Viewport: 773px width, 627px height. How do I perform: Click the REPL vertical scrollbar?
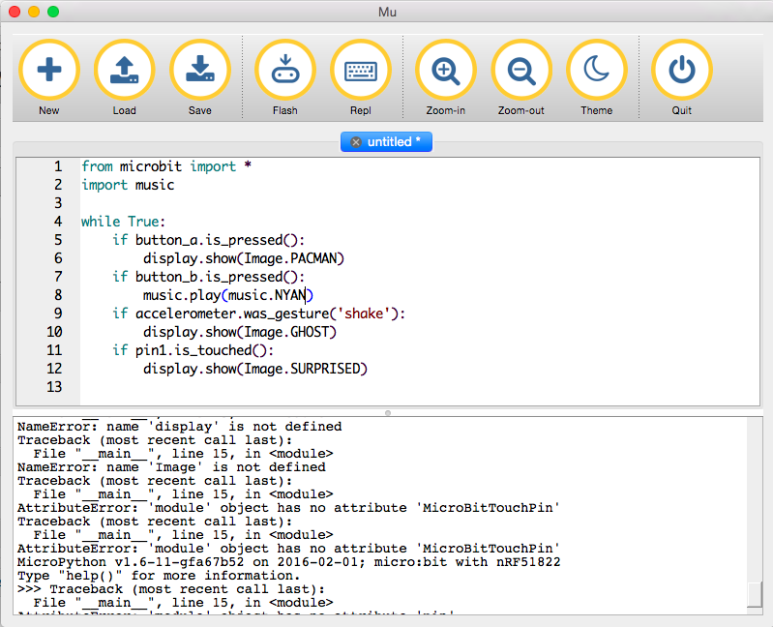tap(755, 592)
